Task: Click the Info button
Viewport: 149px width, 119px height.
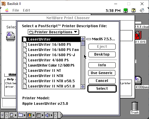Action: [102, 65]
